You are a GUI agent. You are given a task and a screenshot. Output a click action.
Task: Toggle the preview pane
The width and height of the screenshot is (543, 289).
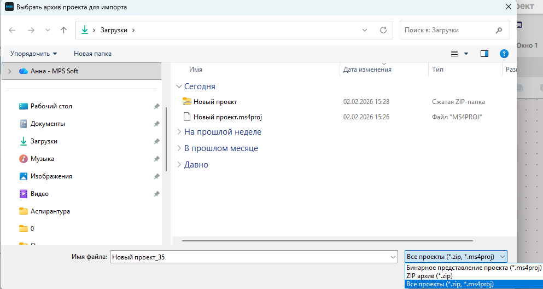[484, 54]
